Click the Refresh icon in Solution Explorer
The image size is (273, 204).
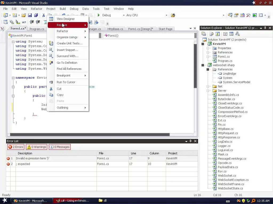[x=218, y=34]
